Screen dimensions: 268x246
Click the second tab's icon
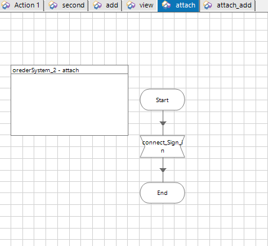pyautogui.click(x=53, y=6)
